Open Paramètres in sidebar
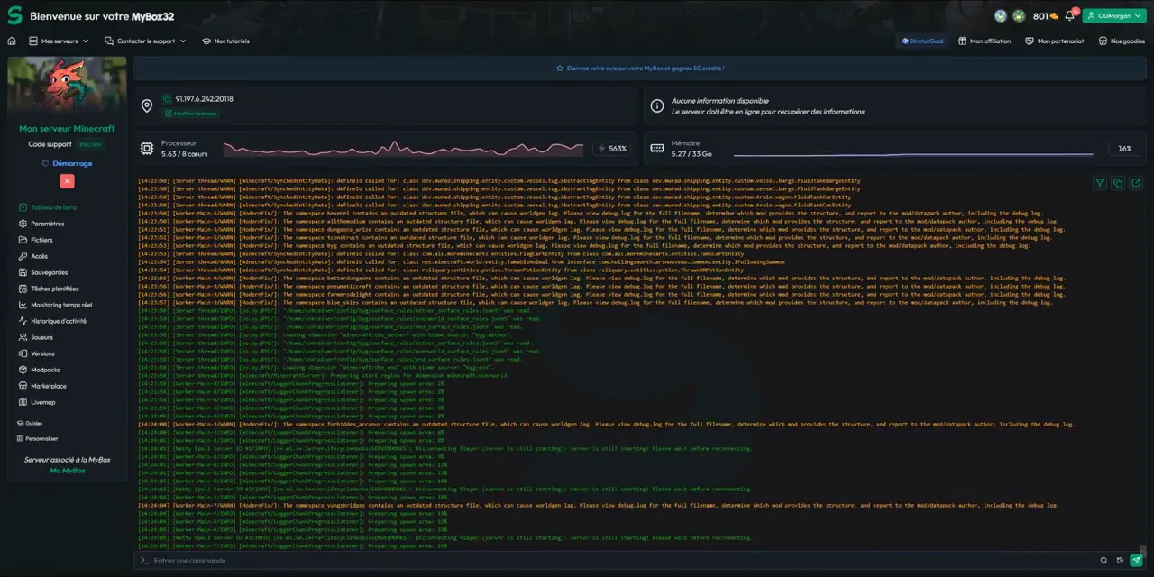This screenshot has width=1154, height=577. coord(41,224)
